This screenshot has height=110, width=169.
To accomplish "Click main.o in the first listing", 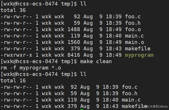I will (134, 42).
